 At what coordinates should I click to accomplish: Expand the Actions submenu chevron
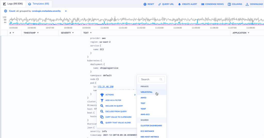[x=135, y=95]
